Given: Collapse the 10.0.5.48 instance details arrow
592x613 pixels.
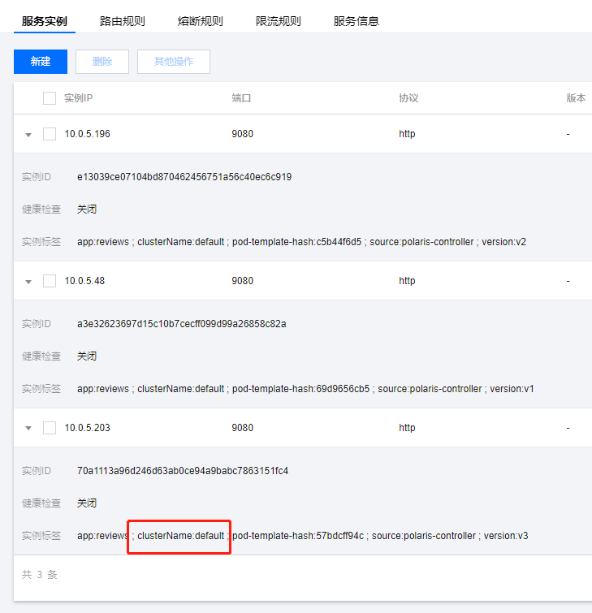Looking at the screenshot, I should (x=28, y=282).
